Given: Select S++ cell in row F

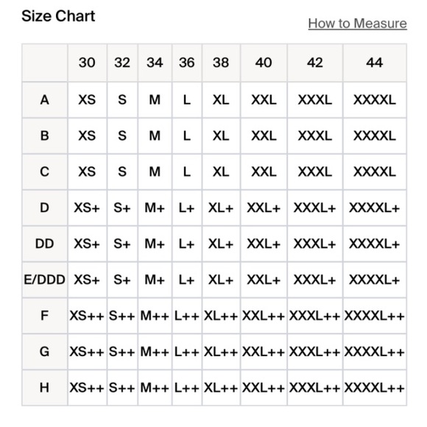Looking at the screenshot, I should pyautogui.click(x=122, y=316).
